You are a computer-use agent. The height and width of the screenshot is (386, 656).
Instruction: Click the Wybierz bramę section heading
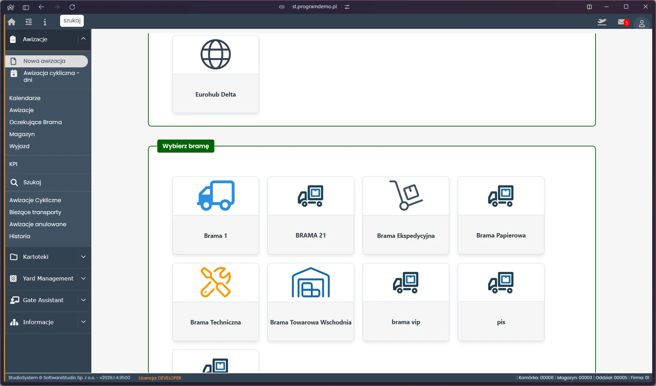click(186, 146)
